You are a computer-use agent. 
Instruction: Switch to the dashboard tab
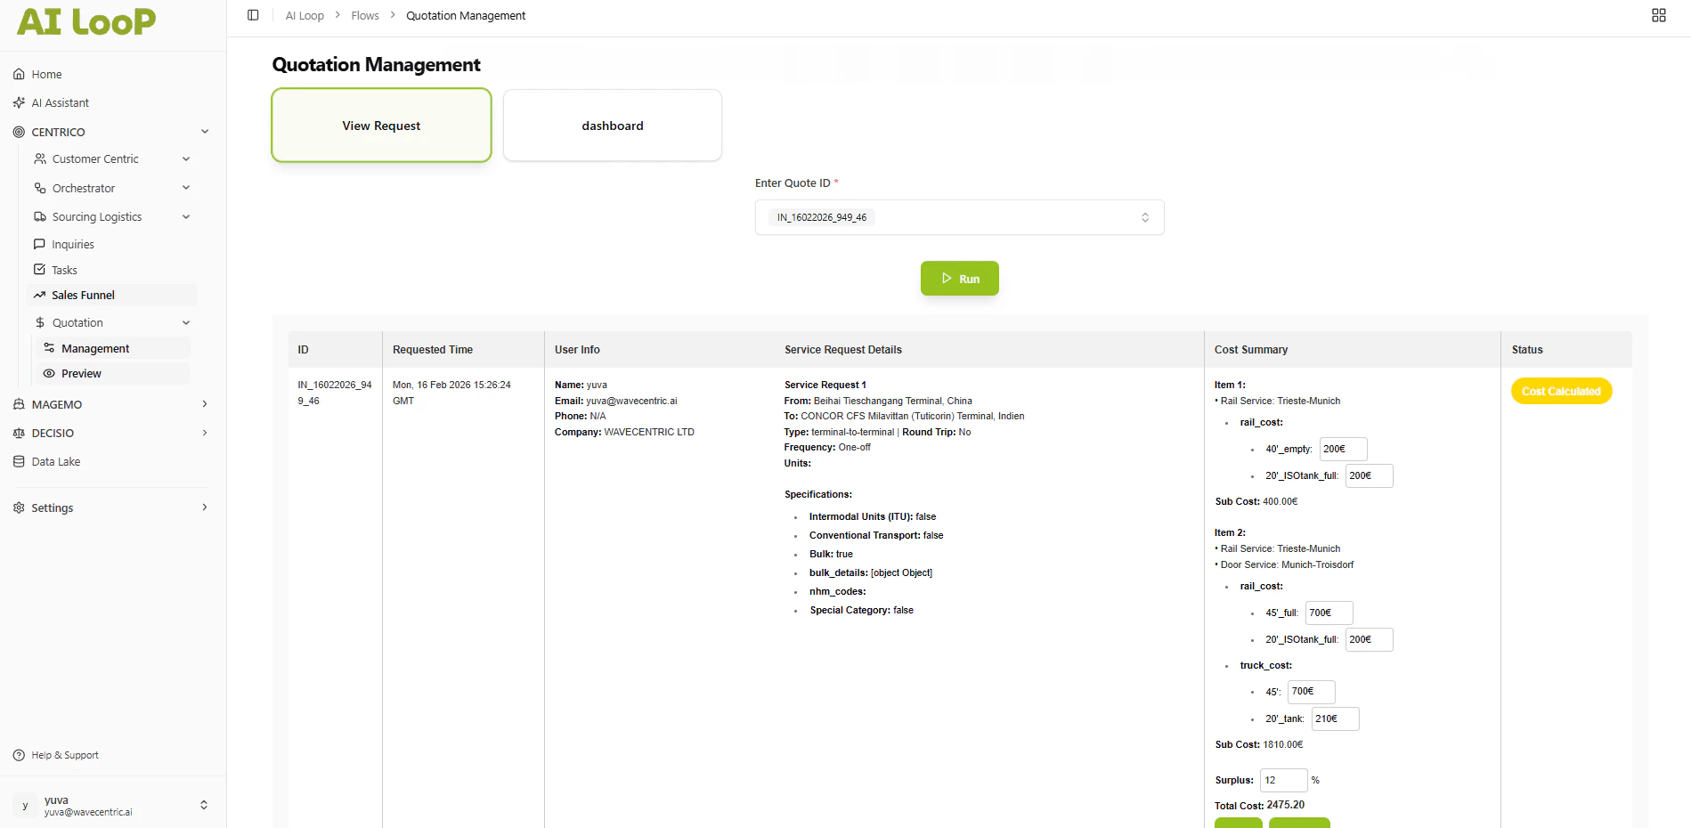[612, 126]
